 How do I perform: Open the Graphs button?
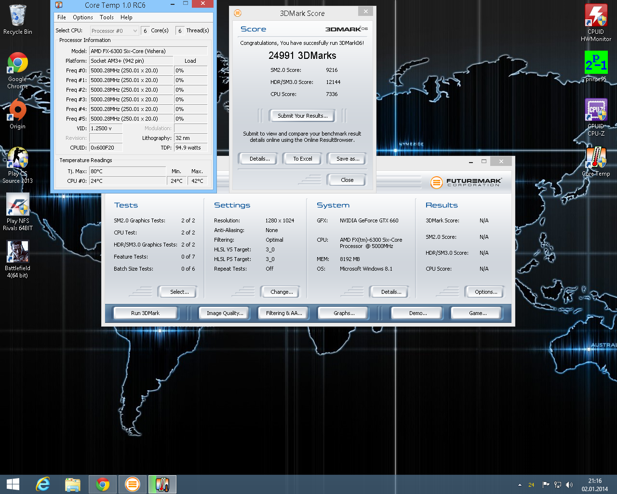pos(344,313)
